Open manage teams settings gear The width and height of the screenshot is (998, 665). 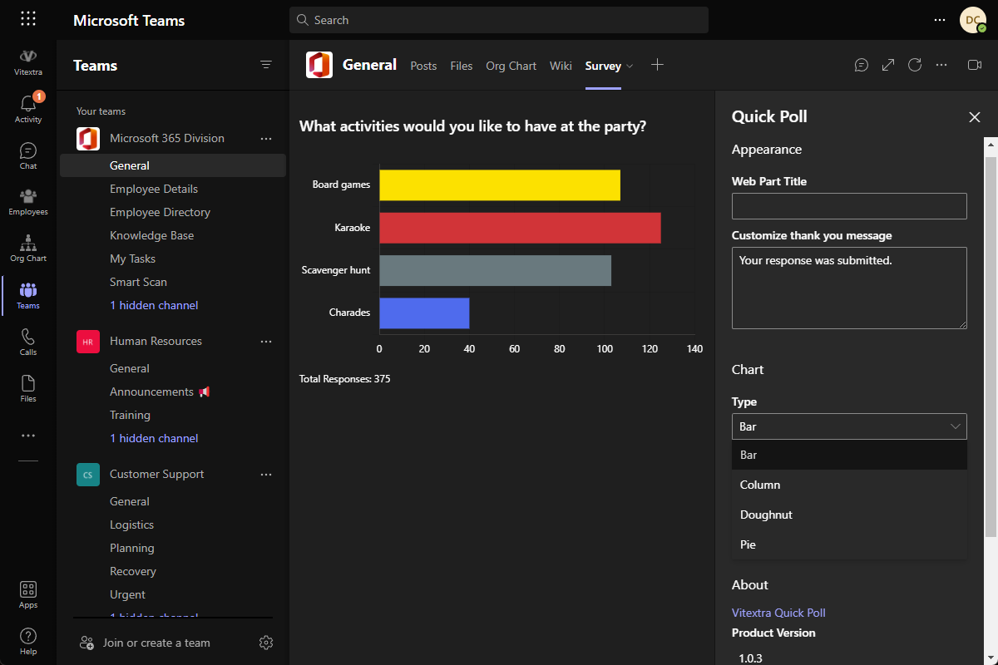coord(266,643)
